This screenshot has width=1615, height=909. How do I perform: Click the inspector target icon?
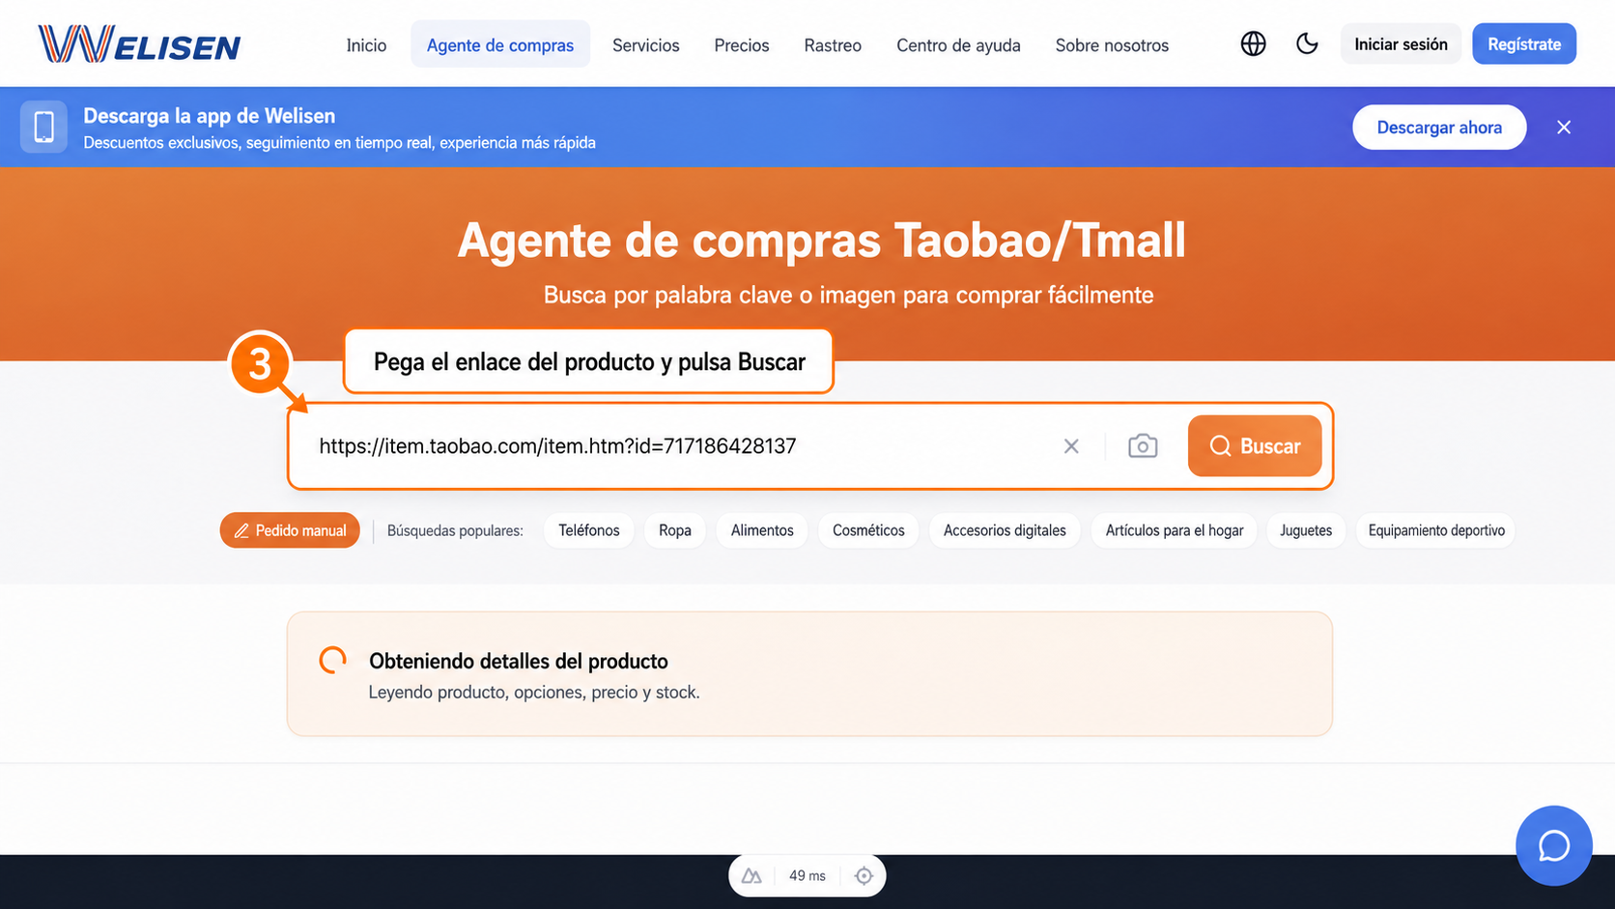864,876
